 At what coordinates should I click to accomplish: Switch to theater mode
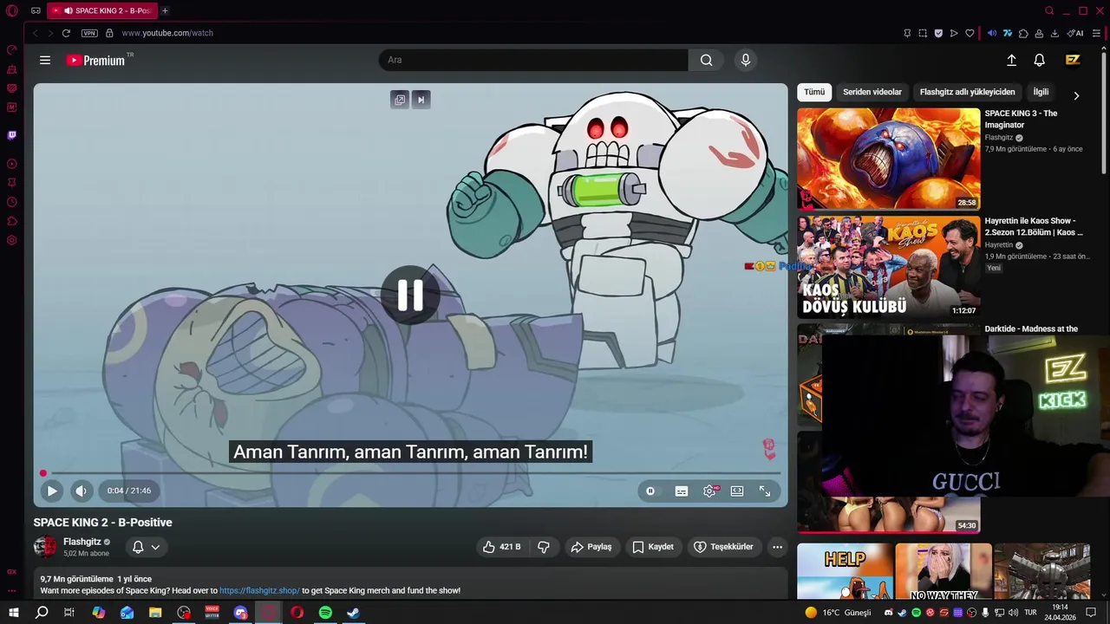pos(737,491)
